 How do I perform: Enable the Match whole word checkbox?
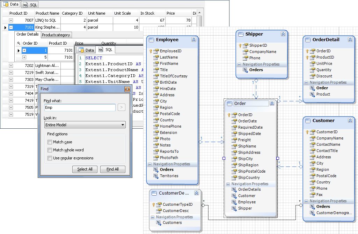coord(50,150)
